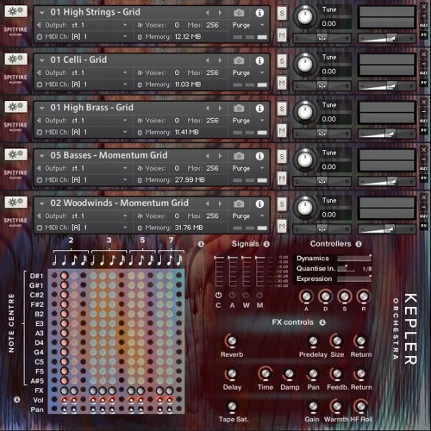Click PV button on 01 Celli

[x=424, y=83]
